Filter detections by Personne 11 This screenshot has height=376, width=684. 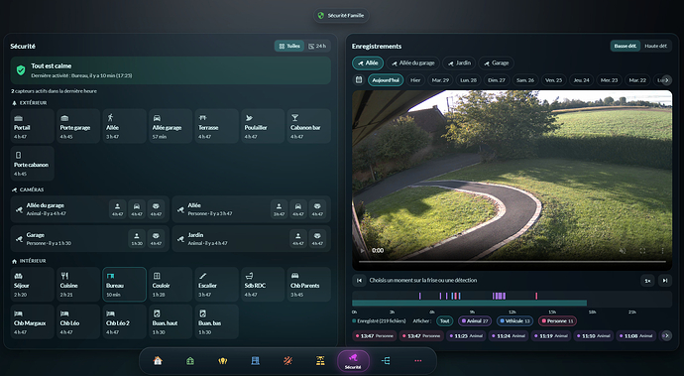click(557, 321)
